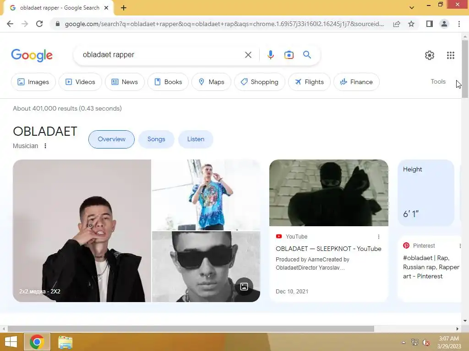
Task: Select the Listen chip
Action: (x=196, y=139)
